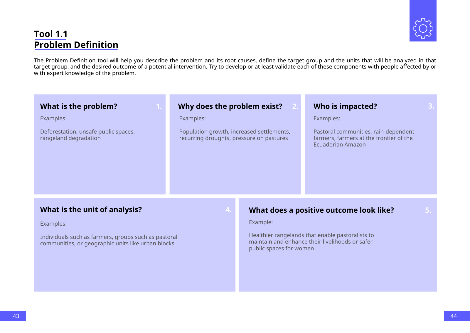Screen dimensions: 470x333
Task: Select "What does a positive outcome look like?"
Action: [321, 210]
